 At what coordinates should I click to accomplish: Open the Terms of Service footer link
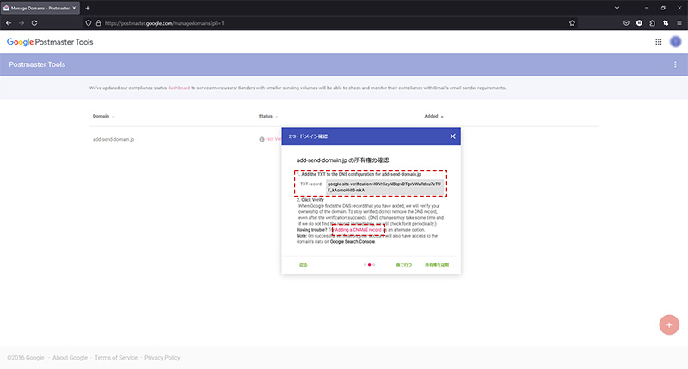click(116, 358)
